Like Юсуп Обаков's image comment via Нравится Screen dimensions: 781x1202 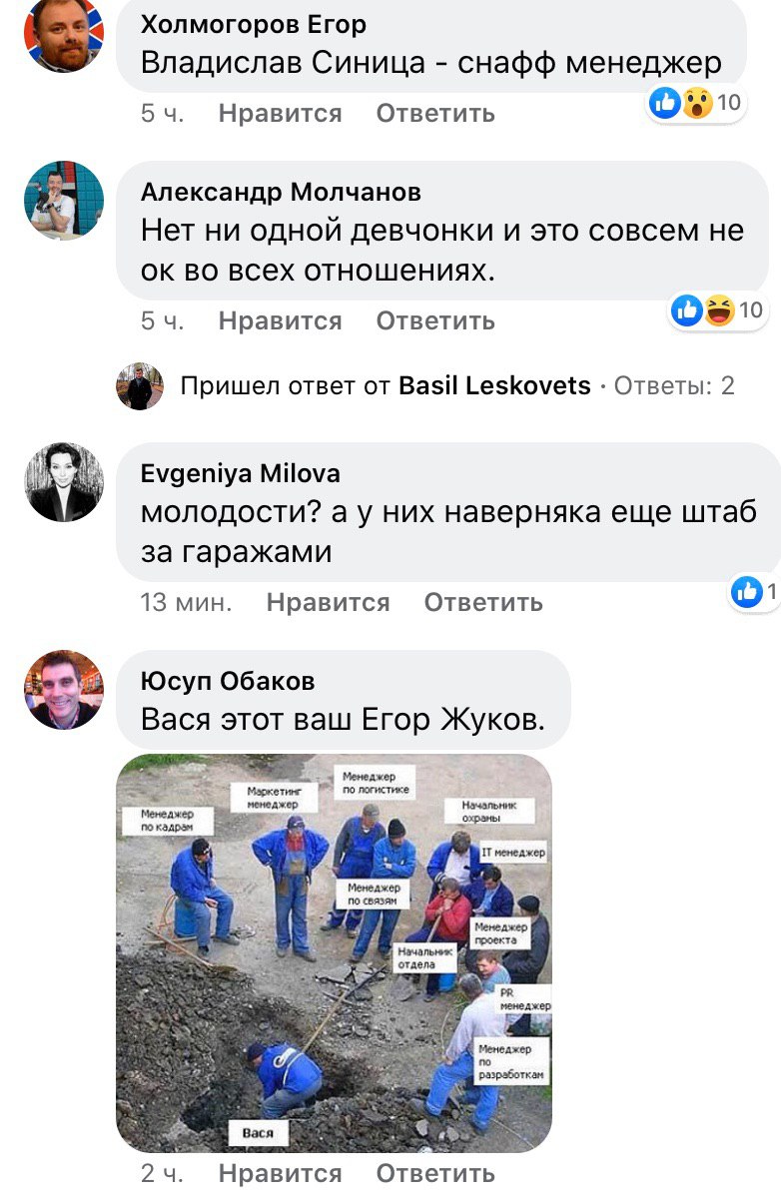(x=280, y=1173)
